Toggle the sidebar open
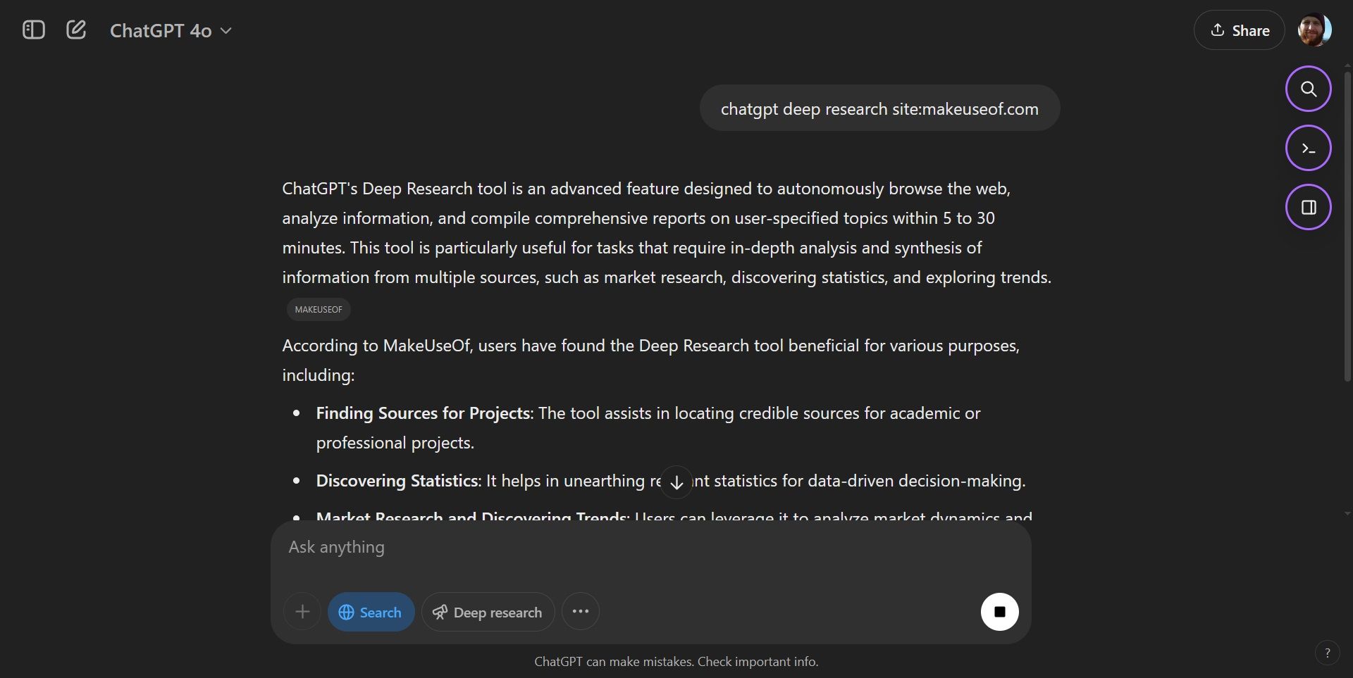The image size is (1353, 678). tap(33, 30)
